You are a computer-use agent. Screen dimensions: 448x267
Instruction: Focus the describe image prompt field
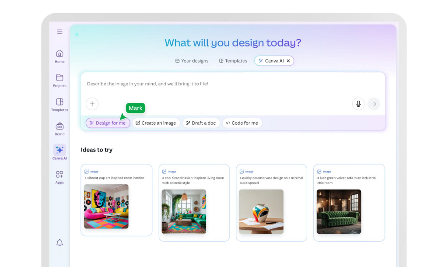pos(233,84)
